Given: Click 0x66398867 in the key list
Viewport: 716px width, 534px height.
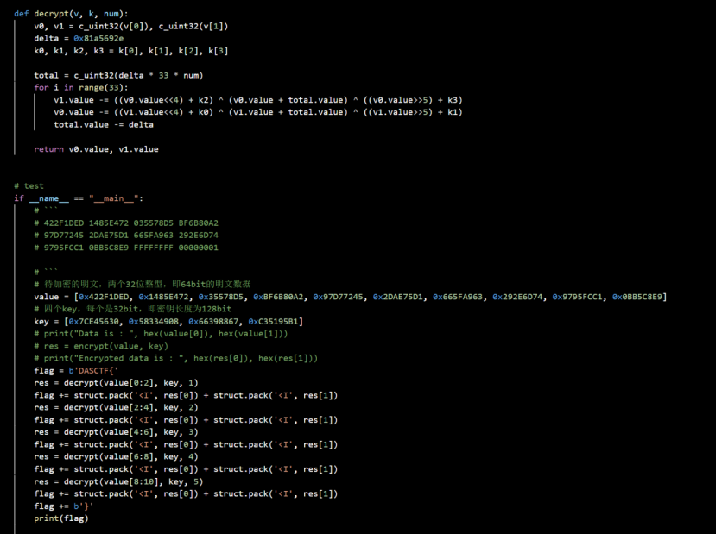Looking at the screenshot, I should pos(213,322).
